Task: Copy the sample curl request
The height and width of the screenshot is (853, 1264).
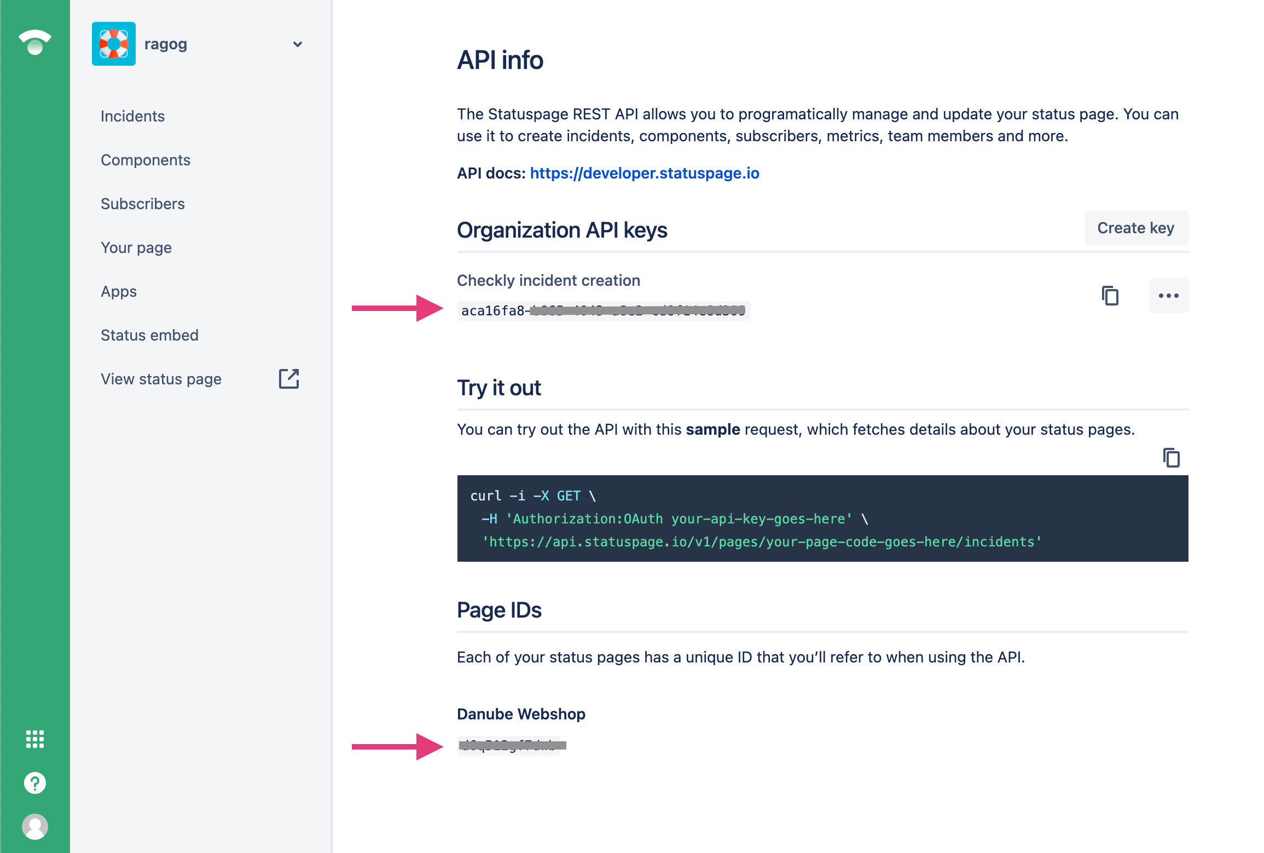Action: (1170, 458)
